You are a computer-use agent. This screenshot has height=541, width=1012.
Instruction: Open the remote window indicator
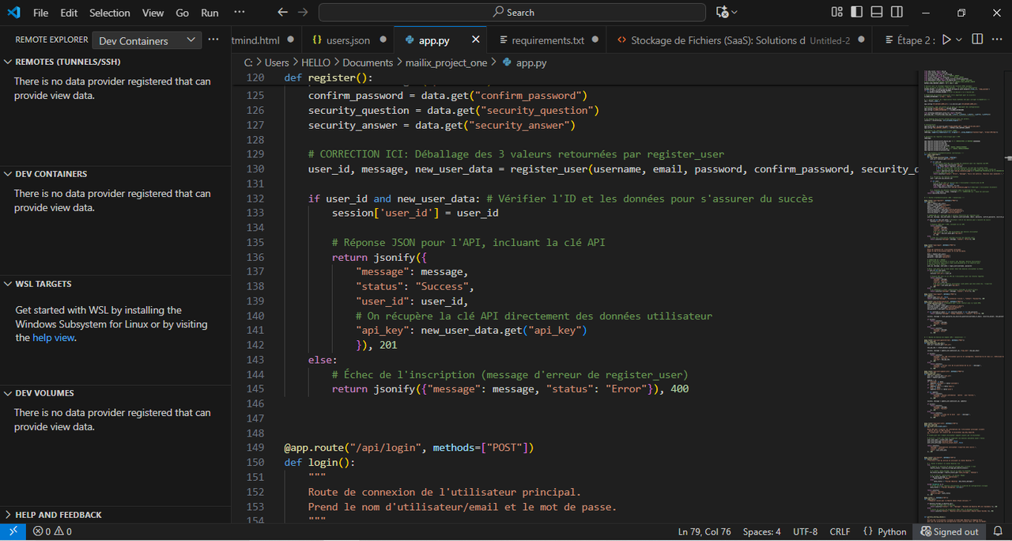[x=13, y=532]
